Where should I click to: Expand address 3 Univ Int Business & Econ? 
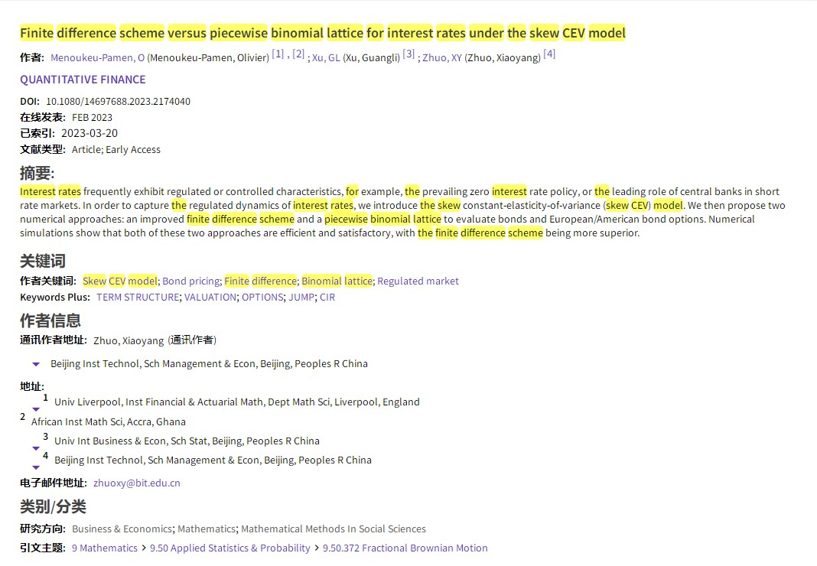[36, 448]
